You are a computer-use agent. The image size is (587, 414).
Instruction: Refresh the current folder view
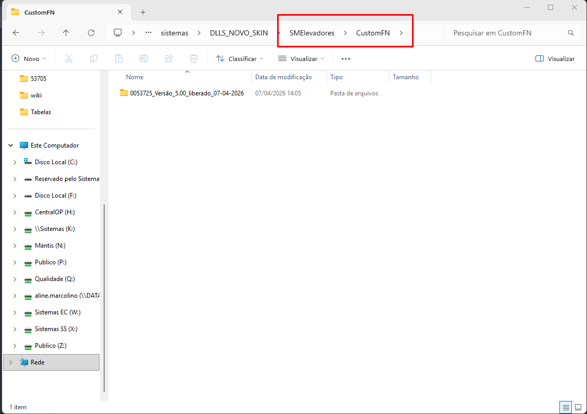click(x=91, y=33)
